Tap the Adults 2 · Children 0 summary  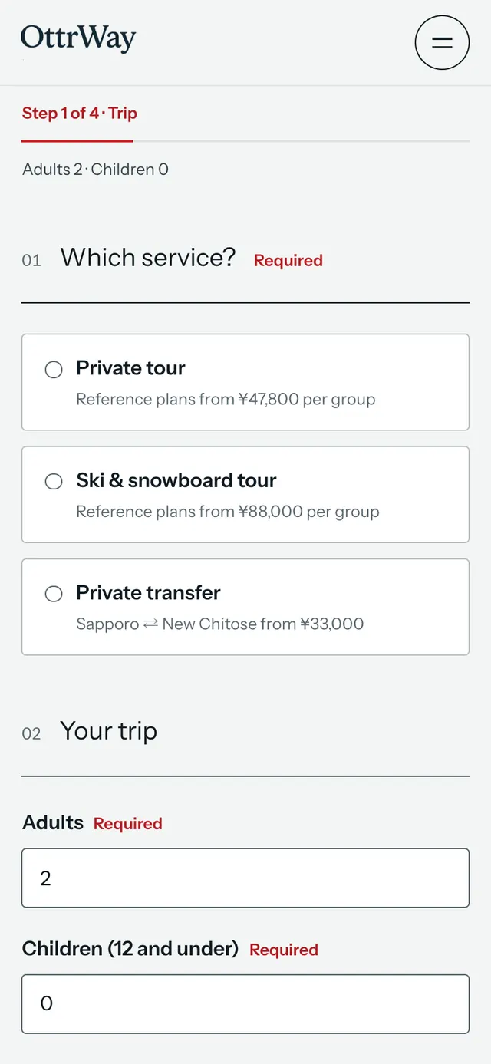(x=95, y=170)
